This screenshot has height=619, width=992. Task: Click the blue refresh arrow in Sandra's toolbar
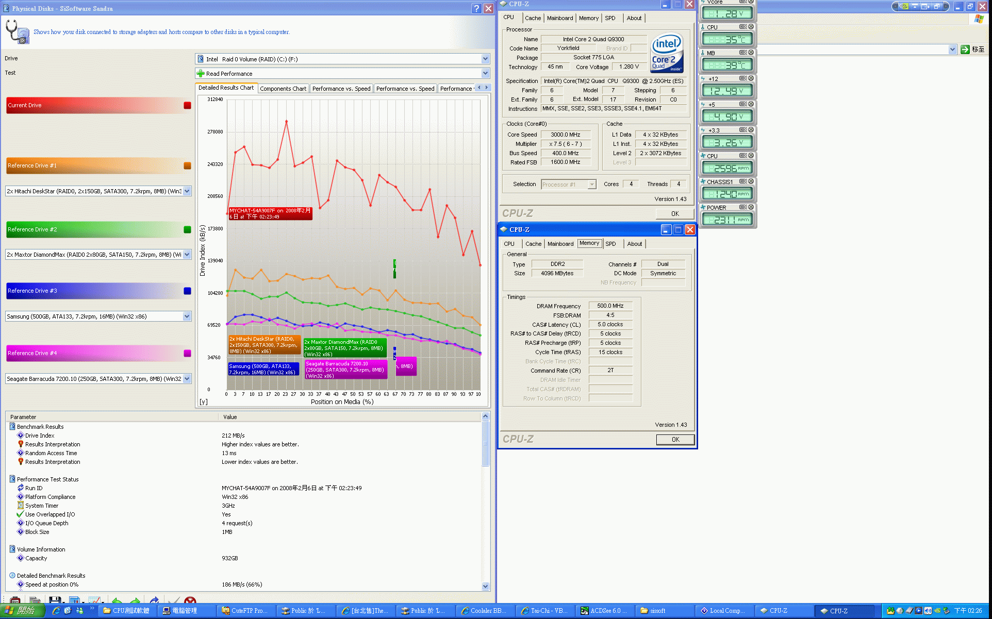[154, 600]
